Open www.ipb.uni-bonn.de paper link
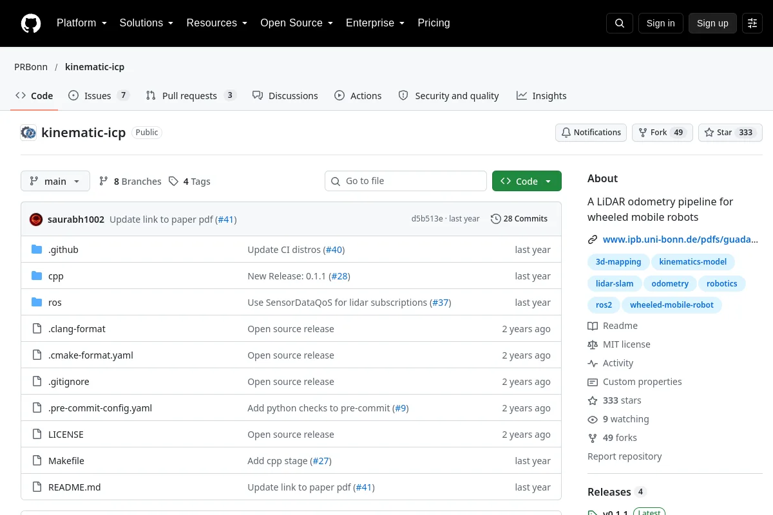 coord(680,239)
